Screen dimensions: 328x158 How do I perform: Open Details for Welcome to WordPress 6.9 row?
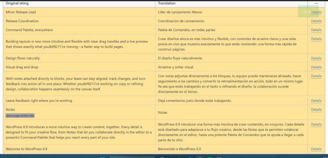pyautogui.click(x=316, y=149)
